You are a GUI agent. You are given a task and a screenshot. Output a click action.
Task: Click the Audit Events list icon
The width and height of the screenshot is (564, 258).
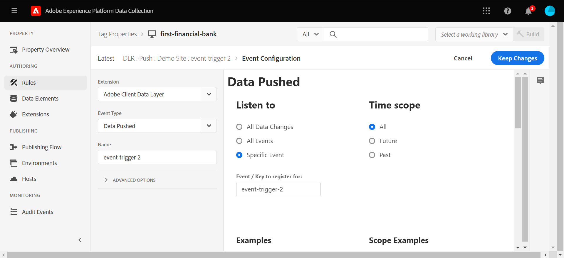(14, 212)
